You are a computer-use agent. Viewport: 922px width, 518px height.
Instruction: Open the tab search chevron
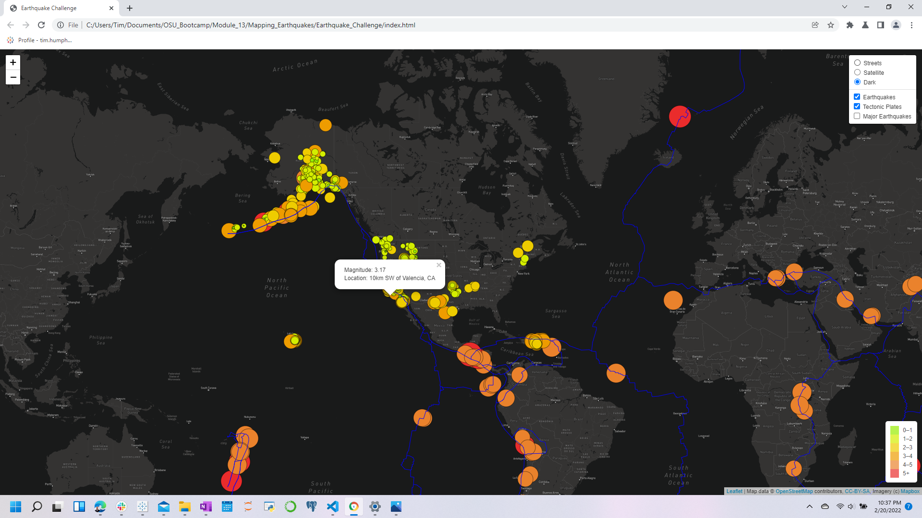[845, 7]
